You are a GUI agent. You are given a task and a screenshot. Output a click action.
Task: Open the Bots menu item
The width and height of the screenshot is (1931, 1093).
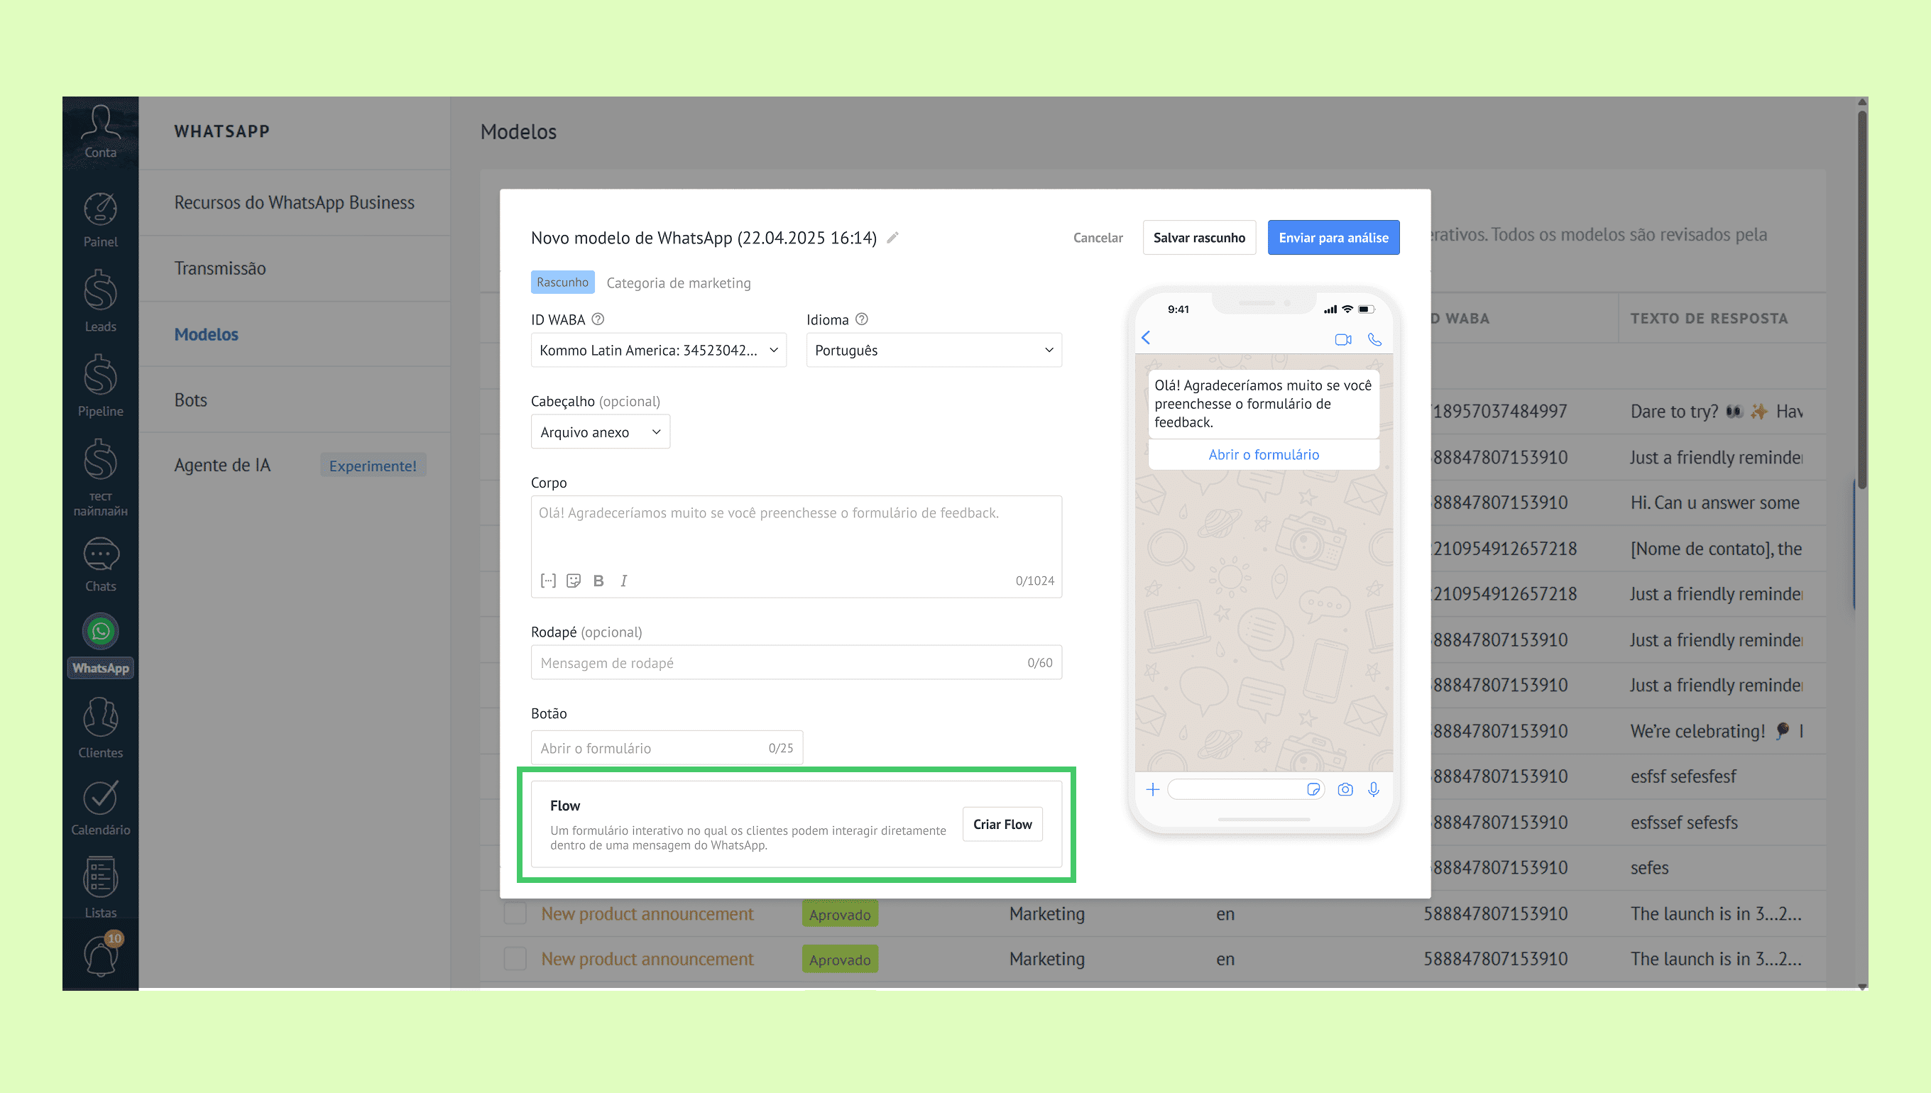point(191,400)
